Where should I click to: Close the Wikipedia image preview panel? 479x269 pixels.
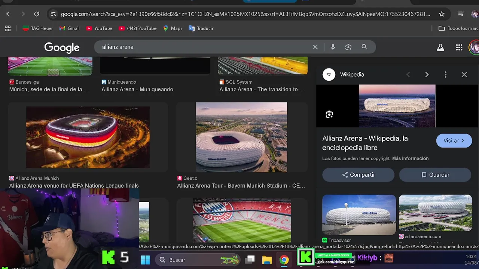(464, 75)
